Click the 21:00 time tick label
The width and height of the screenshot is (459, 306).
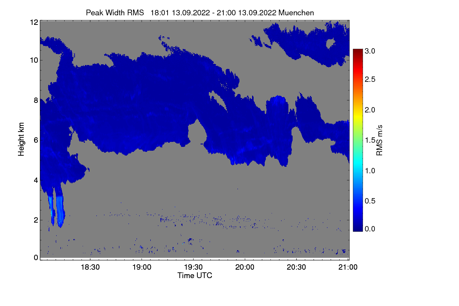coord(348,267)
